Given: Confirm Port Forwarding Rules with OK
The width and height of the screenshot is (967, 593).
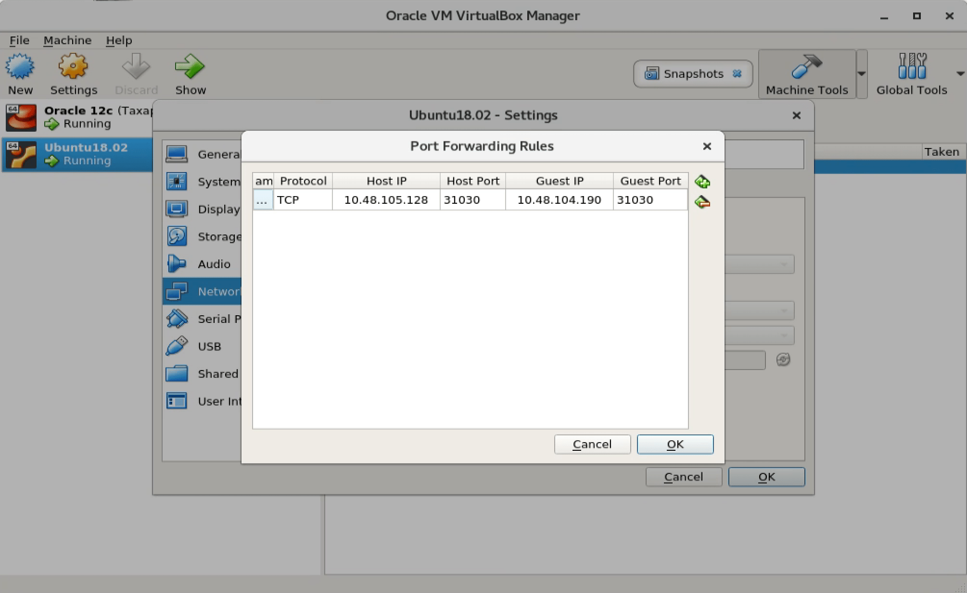Looking at the screenshot, I should click(675, 444).
